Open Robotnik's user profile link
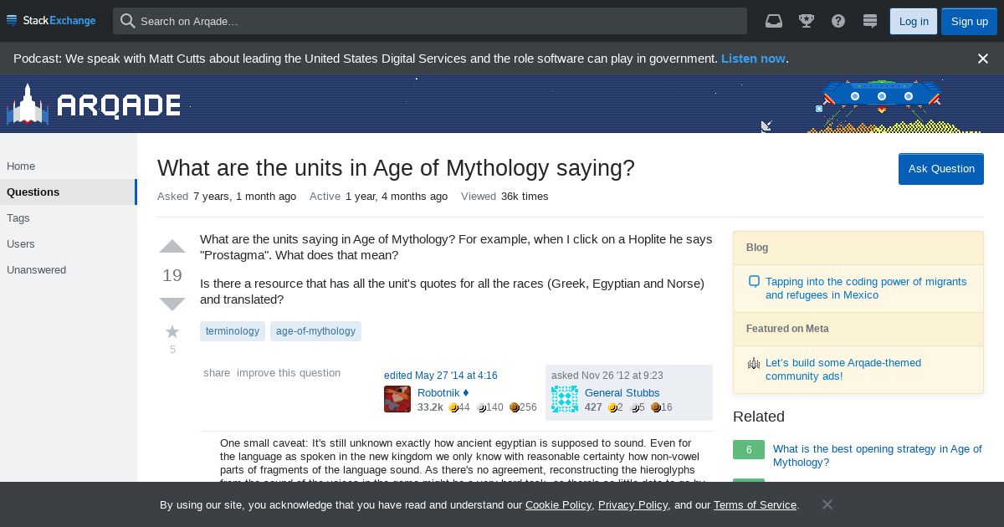Viewport: 1004px width, 527px height. pyautogui.click(x=438, y=392)
